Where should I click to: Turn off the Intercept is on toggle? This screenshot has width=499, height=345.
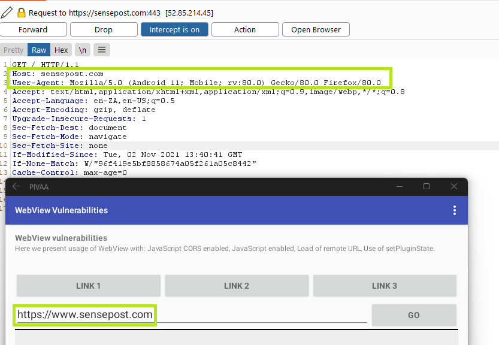(174, 30)
